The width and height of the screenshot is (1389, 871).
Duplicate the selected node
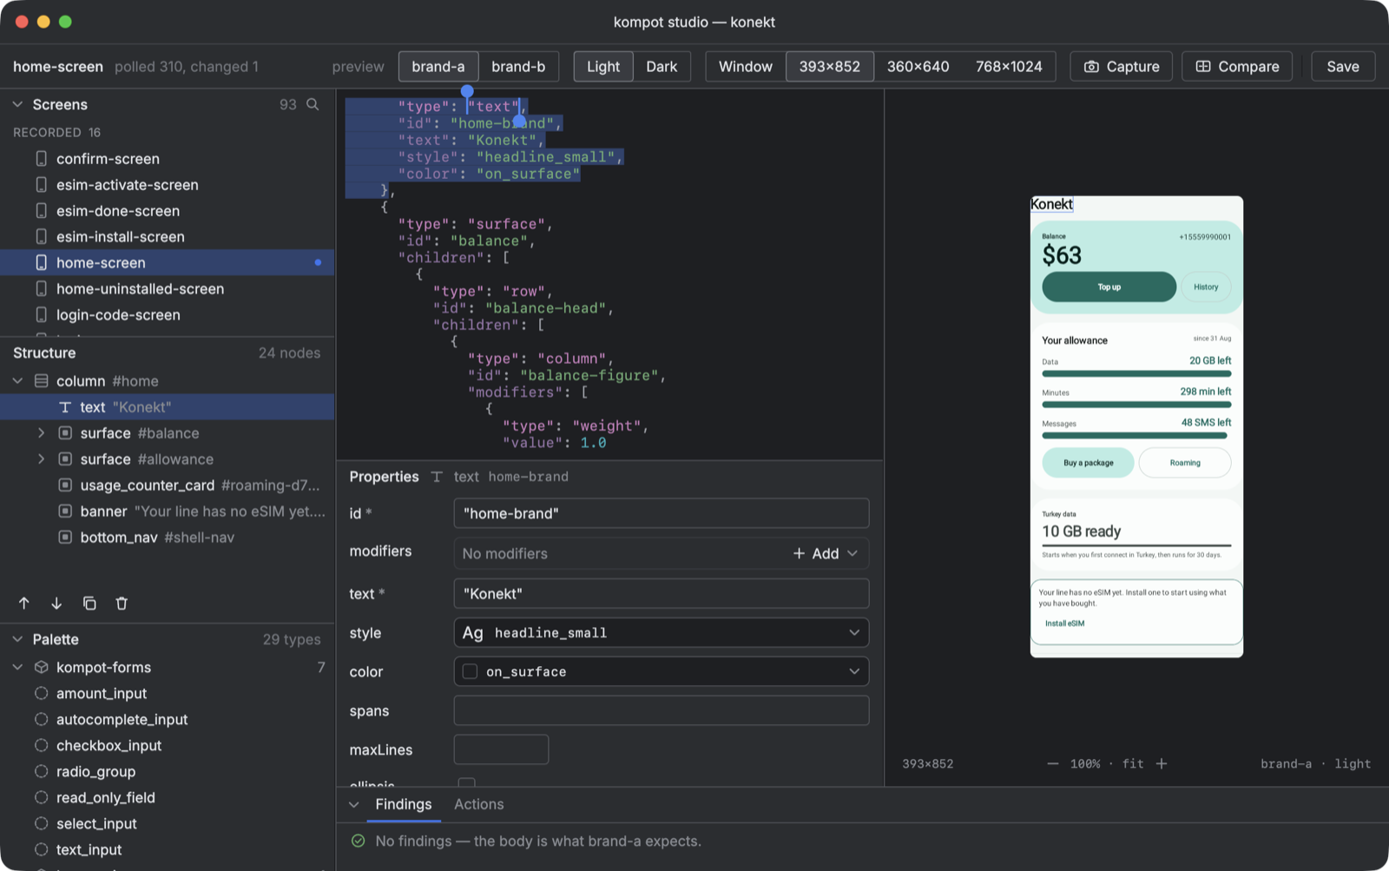89,604
